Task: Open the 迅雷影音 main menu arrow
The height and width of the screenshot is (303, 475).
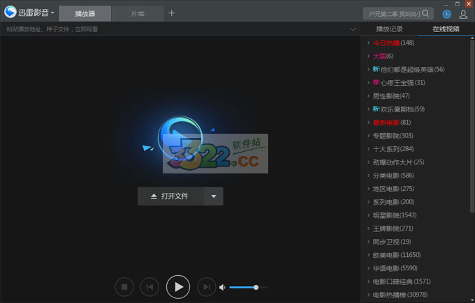Action: [x=52, y=13]
